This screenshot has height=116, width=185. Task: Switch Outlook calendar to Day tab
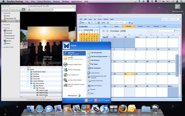click(x=105, y=26)
